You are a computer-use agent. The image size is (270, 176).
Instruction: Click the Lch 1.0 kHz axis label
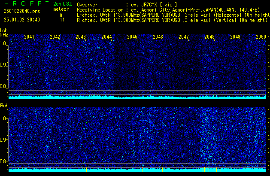3,43
